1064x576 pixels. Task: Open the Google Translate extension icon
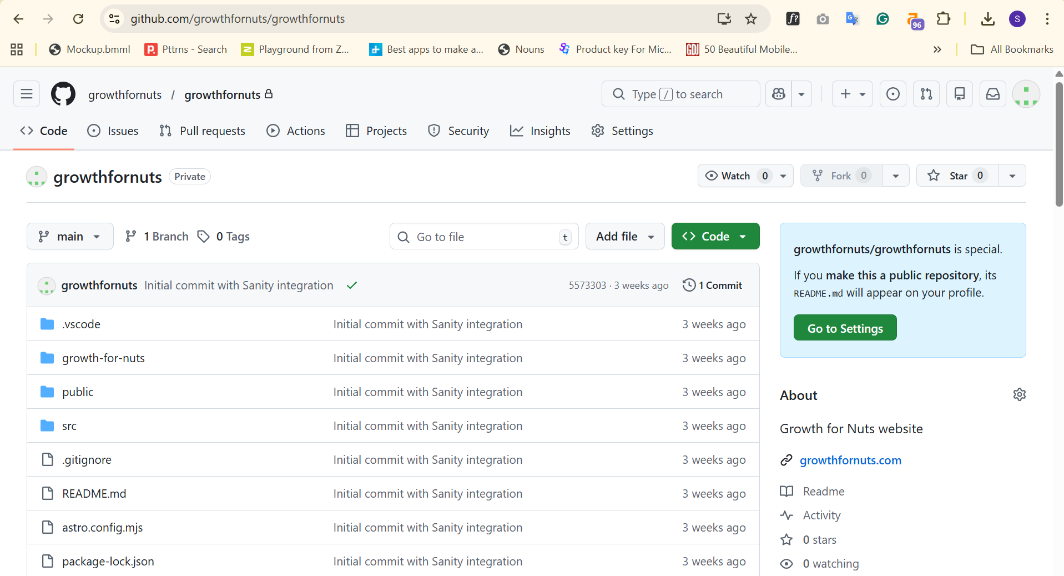(x=852, y=19)
